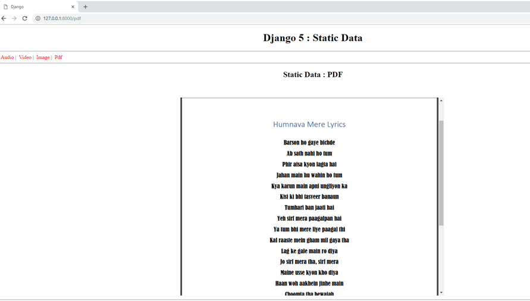530x301 pixels.
Task: Click the PDF scrollbar up arrow
Action: (441, 101)
